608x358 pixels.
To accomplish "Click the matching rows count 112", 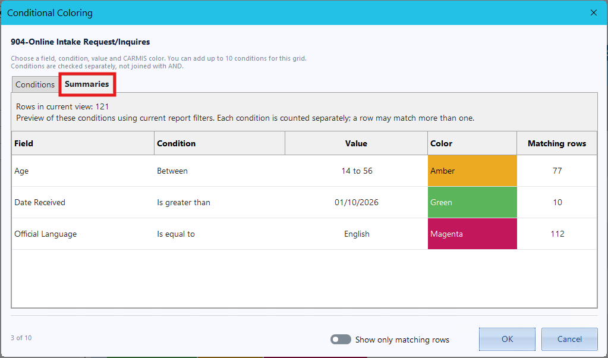I will point(557,234).
